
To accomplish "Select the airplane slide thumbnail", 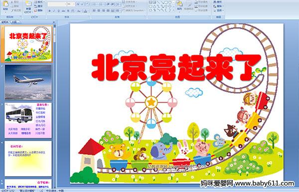I will (x=28, y=82).
